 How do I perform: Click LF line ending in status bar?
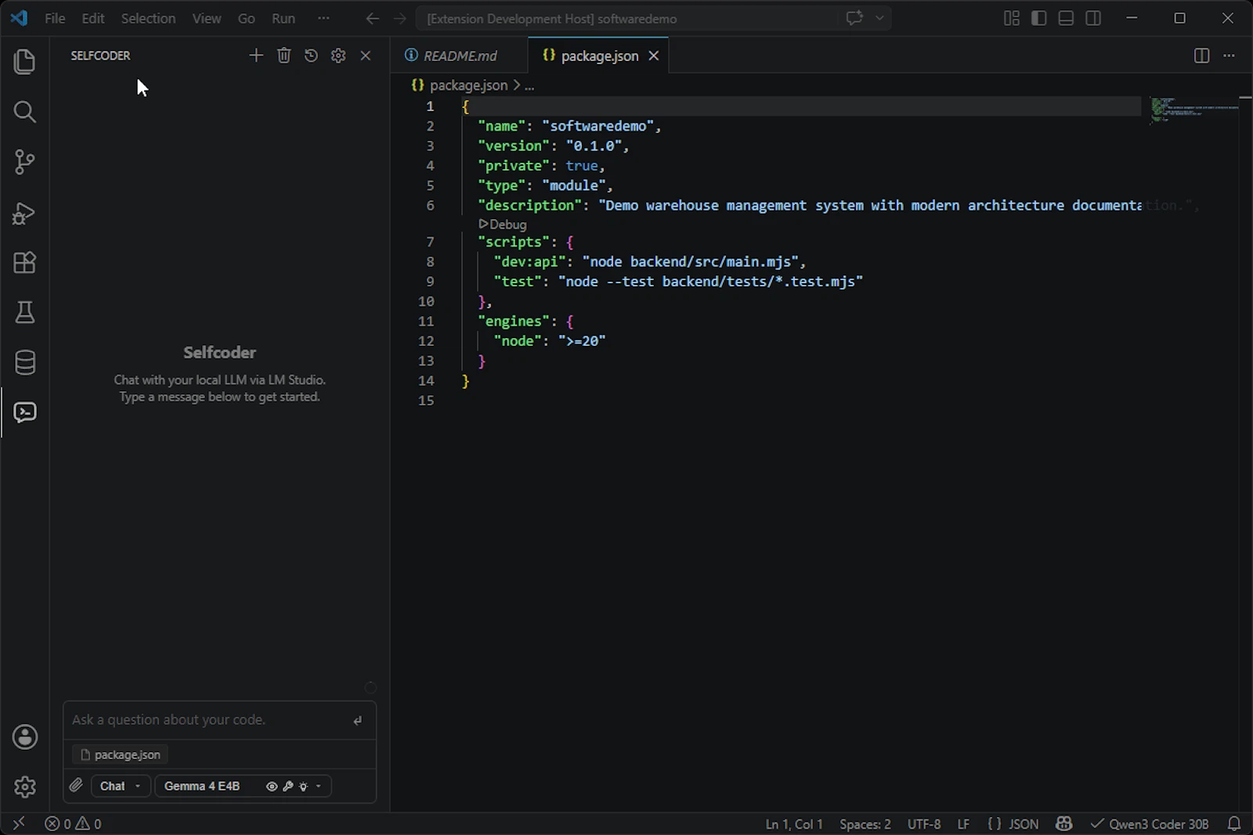[963, 824]
